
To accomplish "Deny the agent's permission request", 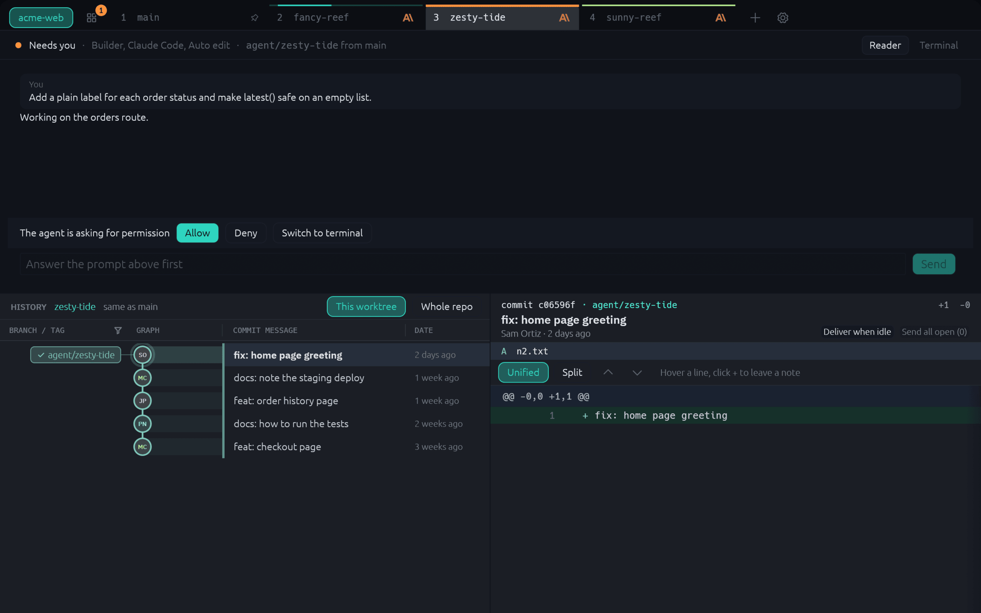I will [246, 233].
